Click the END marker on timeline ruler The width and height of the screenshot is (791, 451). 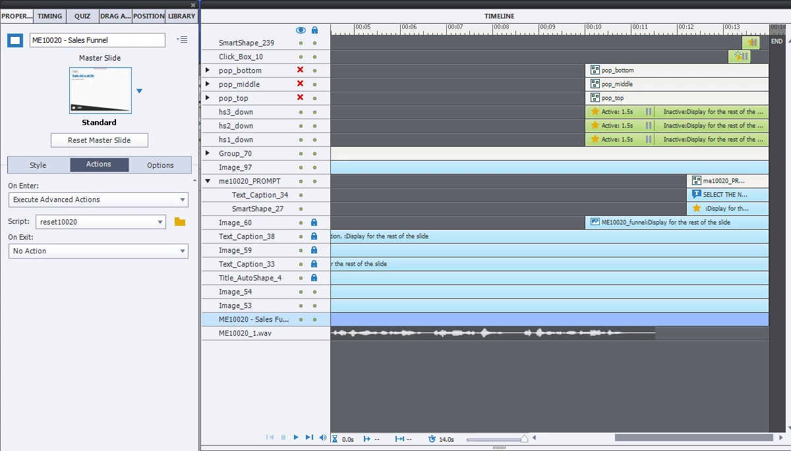pos(776,41)
